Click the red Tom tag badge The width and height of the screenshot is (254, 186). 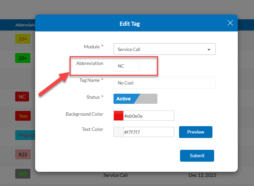[x=23, y=116]
